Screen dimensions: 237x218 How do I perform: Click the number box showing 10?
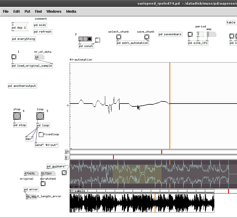(x=67, y=152)
